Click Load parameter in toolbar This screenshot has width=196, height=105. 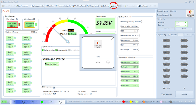click(22, 6)
